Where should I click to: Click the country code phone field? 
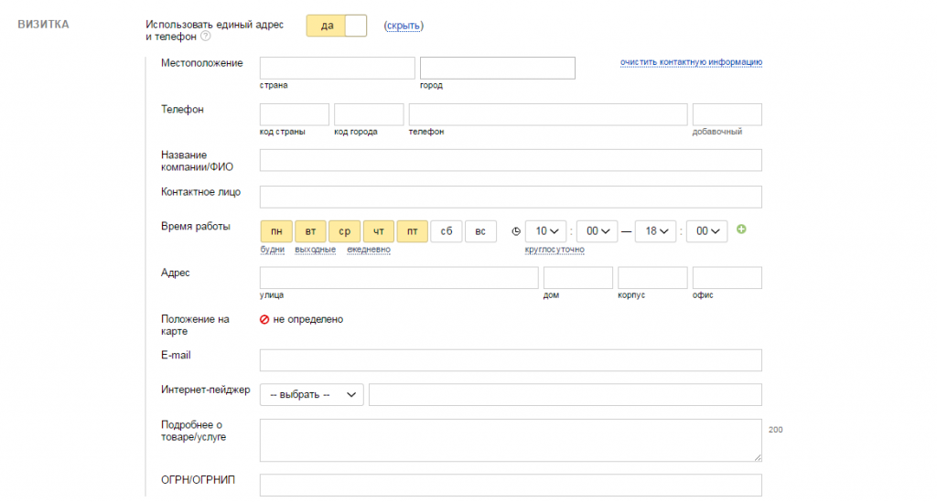click(294, 114)
